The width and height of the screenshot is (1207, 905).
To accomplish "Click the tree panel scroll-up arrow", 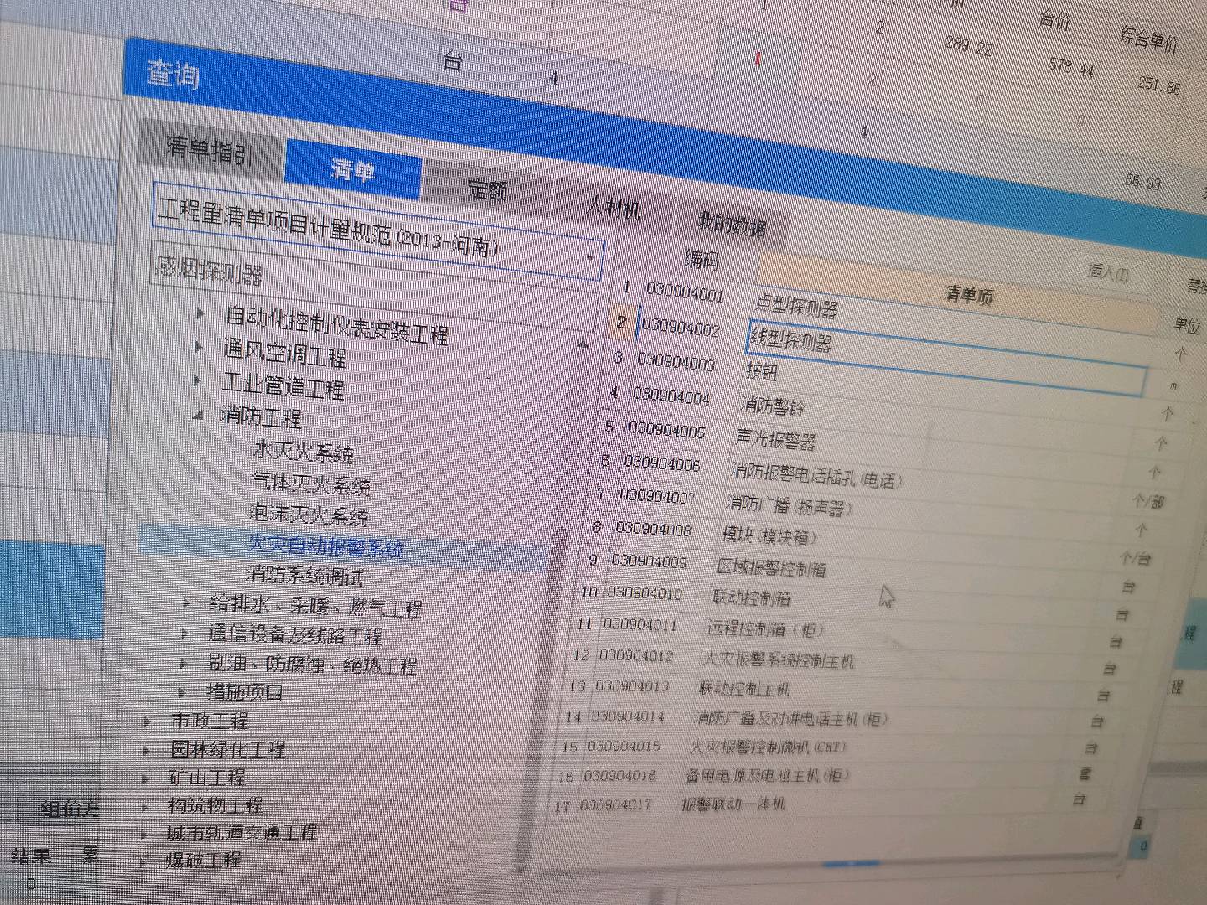I will [583, 344].
